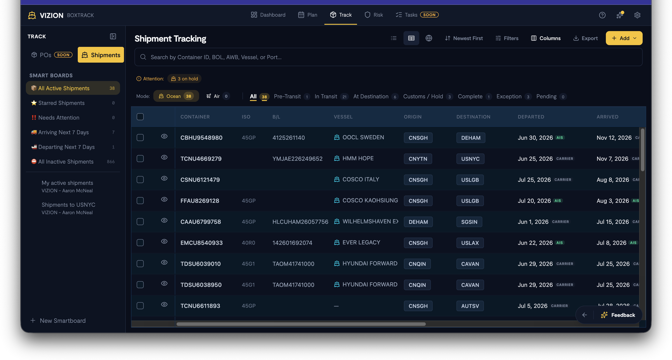The width and height of the screenshot is (672, 360).
Task: Click the VIZION ship logo icon
Action: click(32, 15)
